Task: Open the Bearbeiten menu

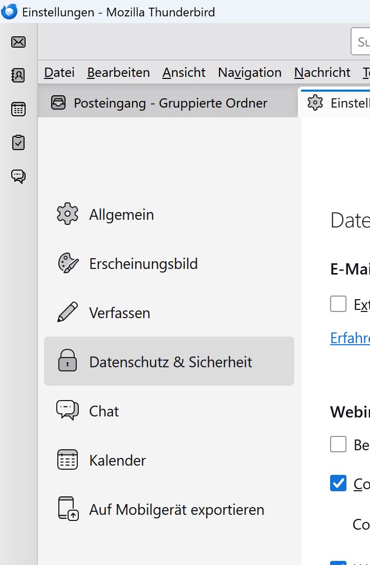Action: 119,73
